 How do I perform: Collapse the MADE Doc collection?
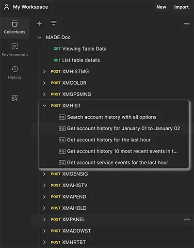39,37
